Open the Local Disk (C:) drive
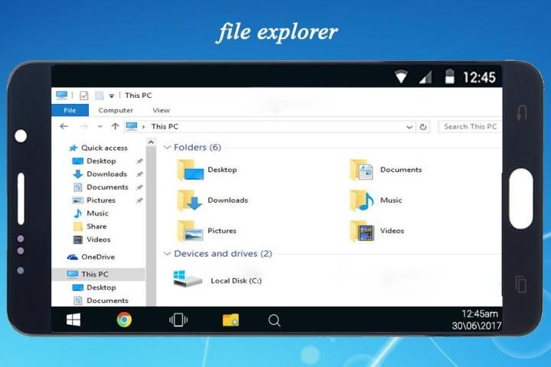The height and width of the screenshot is (367, 551). pyautogui.click(x=218, y=281)
